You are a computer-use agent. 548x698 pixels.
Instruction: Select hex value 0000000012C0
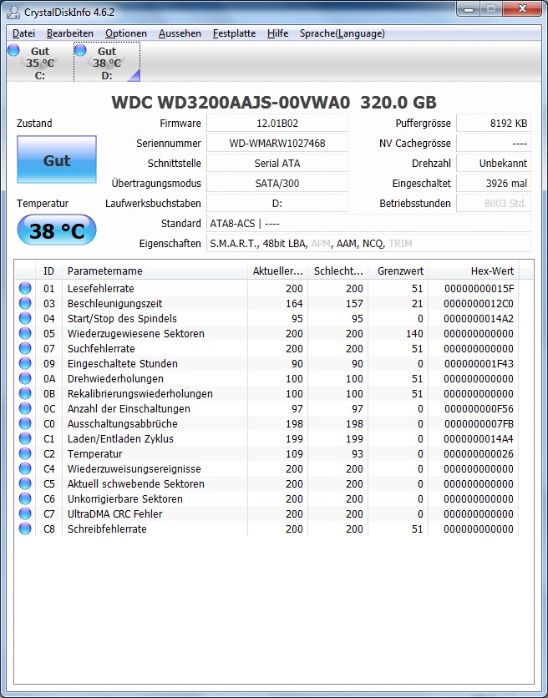coord(479,304)
